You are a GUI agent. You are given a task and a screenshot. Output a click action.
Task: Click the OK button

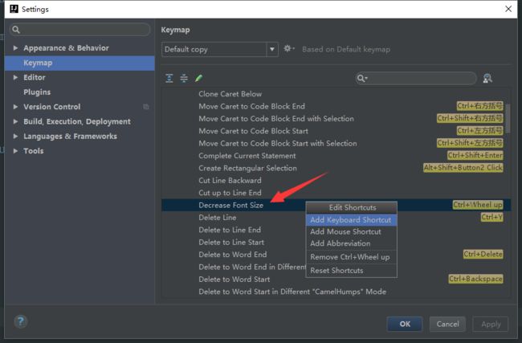(405, 324)
